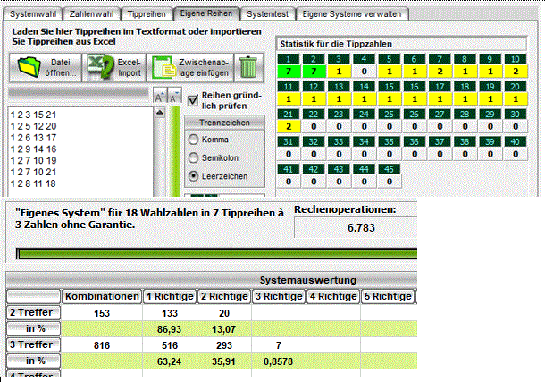Decrease font size with smaller A icon
This screenshot has width=545, height=382.
click(174, 96)
